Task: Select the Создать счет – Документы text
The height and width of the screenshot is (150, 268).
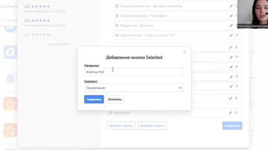Action: click(137, 26)
